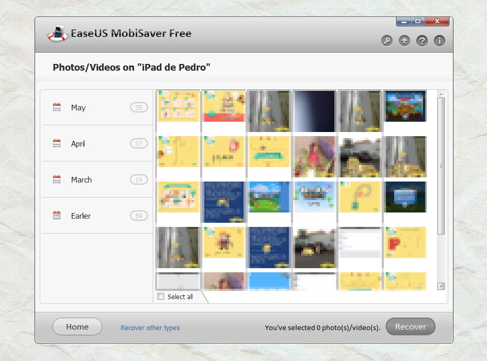The height and width of the screenshot is (361, 487).
Task: Open the Recover other types link
Action: [150, 328]
